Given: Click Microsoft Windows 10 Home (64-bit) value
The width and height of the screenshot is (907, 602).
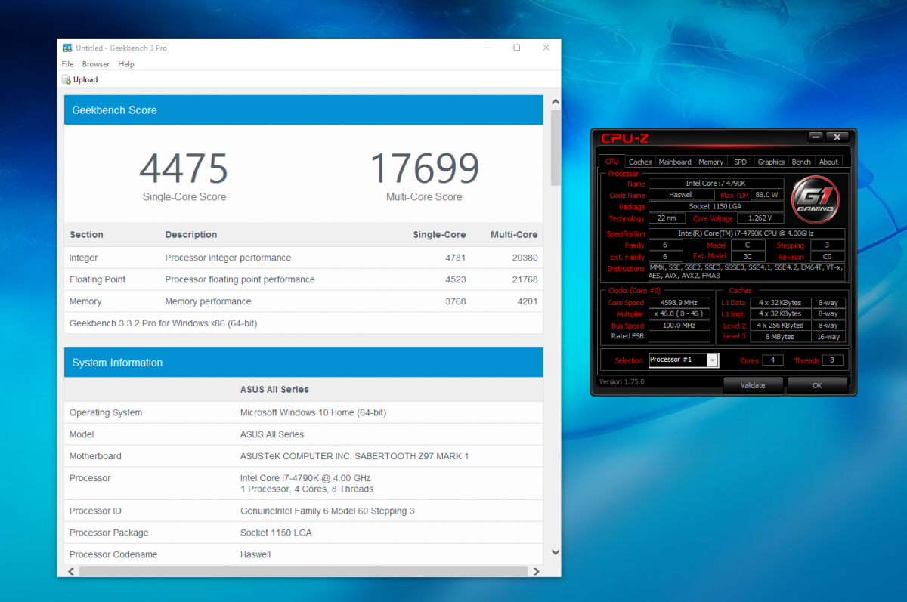Looking at the screenshot, I should coord(313,412).
